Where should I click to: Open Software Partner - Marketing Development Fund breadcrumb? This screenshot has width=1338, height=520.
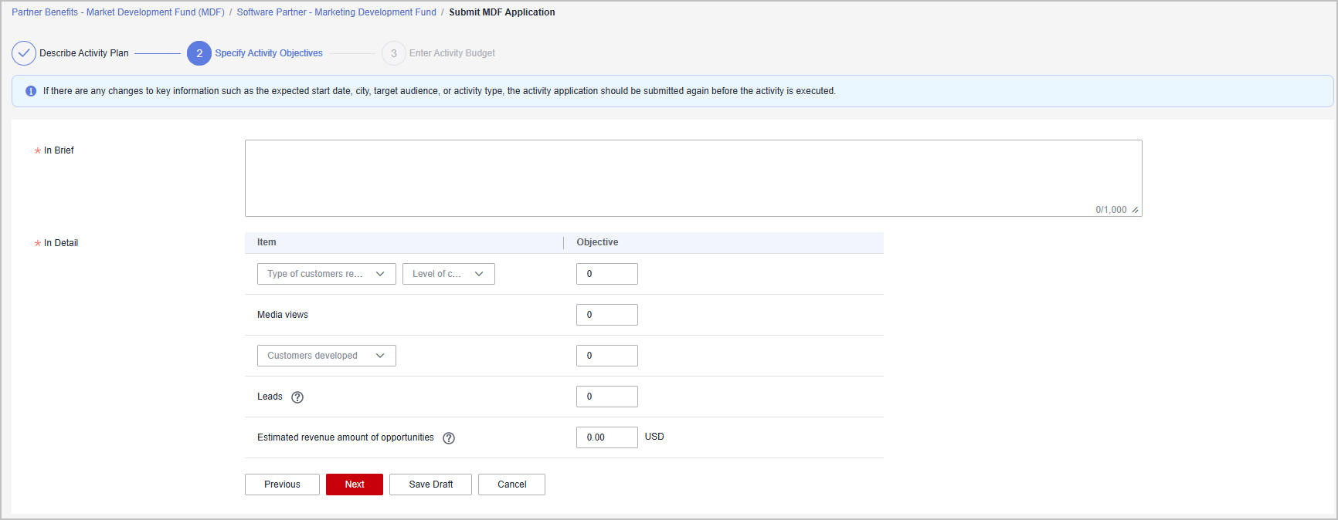point(336,12)
